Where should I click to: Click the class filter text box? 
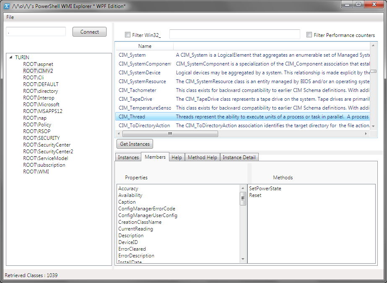(235, 34)
